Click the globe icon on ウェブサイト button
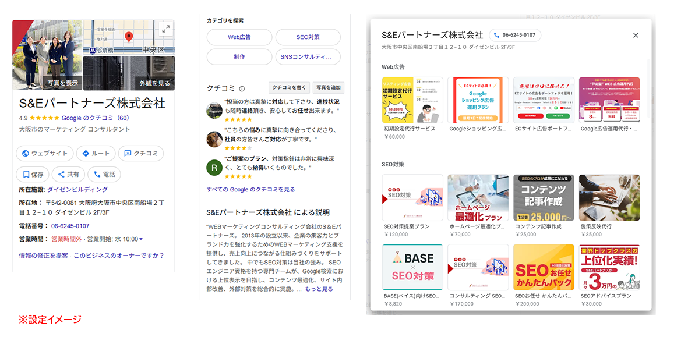Viewport: 688px width, 344px height. 26,154
